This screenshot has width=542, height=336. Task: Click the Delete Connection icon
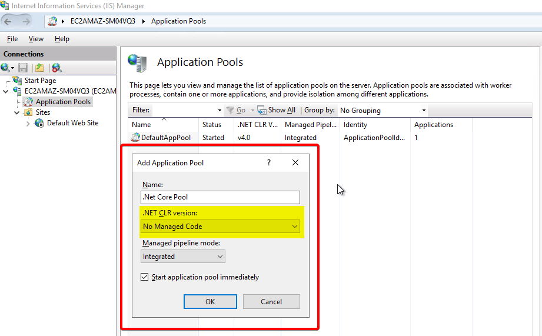coord(56,68)
